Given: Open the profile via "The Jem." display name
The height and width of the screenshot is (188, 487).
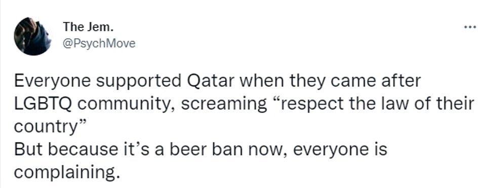Looking at the screenshot, I should 88,27.
